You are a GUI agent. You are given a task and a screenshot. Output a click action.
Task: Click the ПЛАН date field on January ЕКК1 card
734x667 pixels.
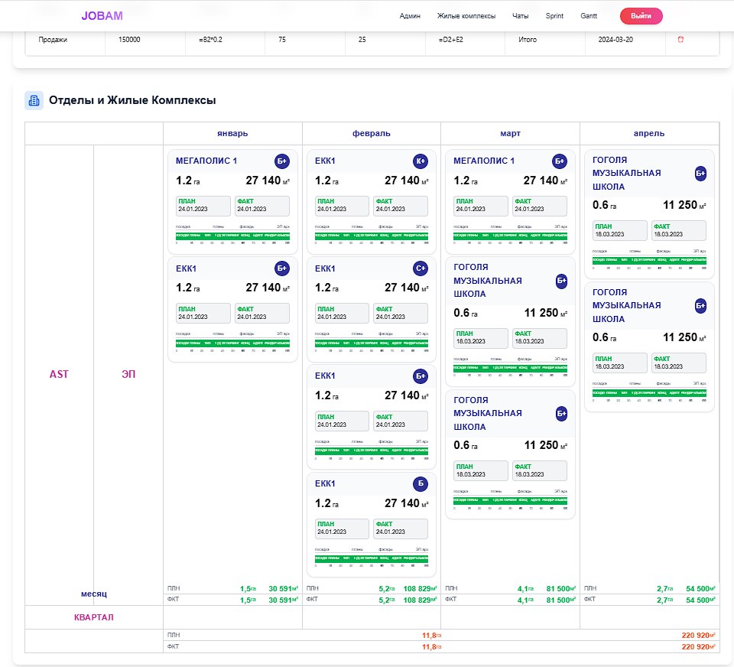[x=203, y=313]
